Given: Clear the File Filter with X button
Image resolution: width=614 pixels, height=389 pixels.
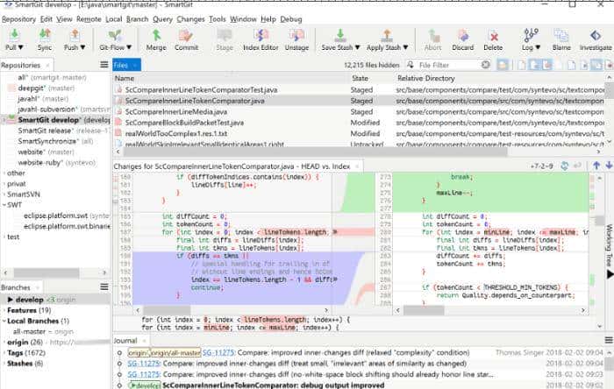Looking at the screenshot, I should point(485,65).
